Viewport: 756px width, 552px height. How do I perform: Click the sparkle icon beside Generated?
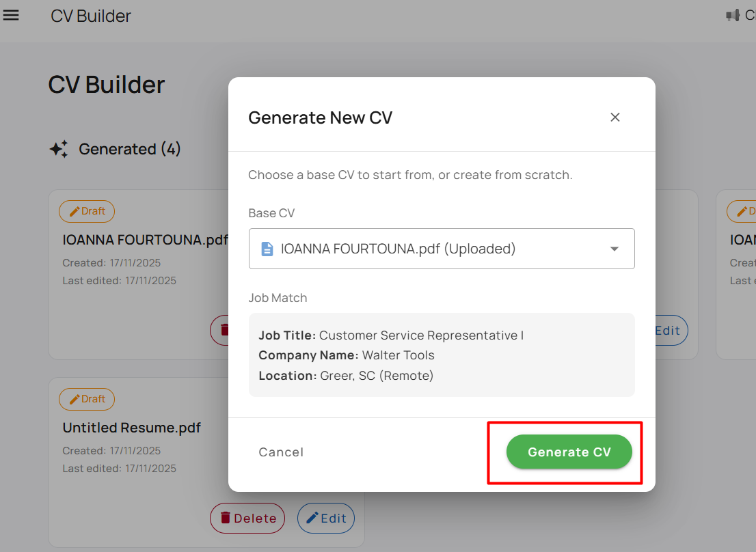(58, 149)
